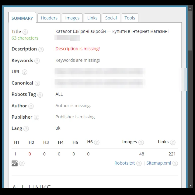Open the Social tab
This screenshot has height=195, width=195.
tap(111, 18)
